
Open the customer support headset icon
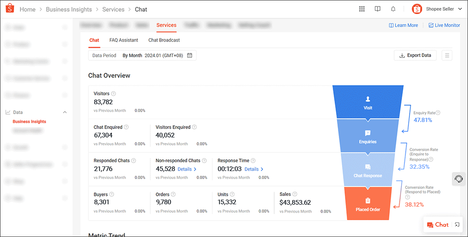(459, 179)
